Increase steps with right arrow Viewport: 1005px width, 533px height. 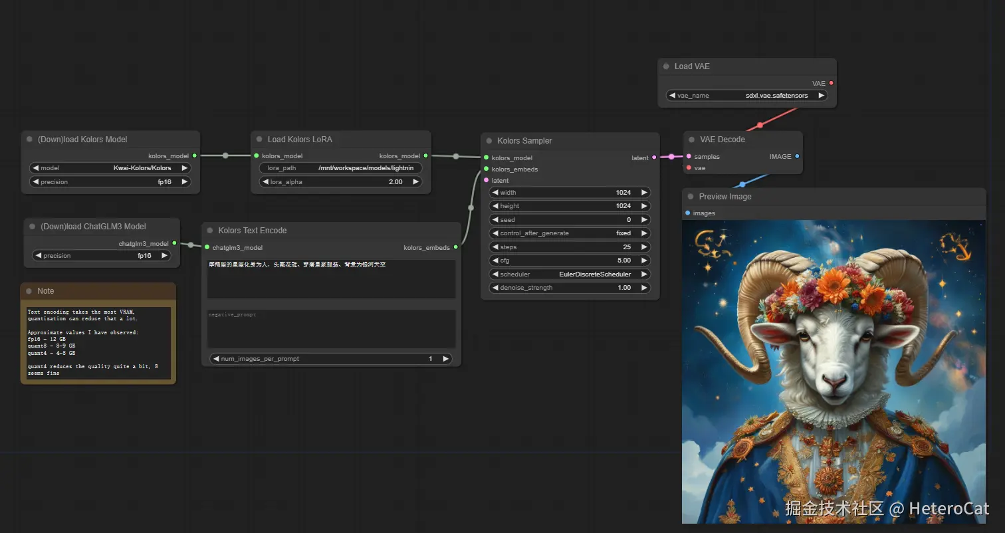tap(644, 247)
